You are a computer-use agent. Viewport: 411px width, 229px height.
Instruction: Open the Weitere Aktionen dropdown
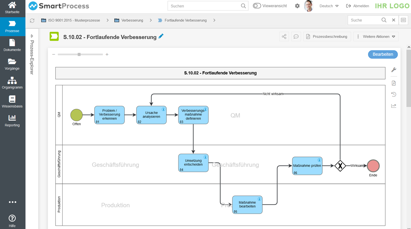pos(376,36)
